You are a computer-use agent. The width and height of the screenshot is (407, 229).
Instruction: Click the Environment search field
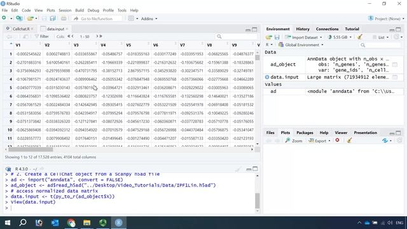point(380,45)
